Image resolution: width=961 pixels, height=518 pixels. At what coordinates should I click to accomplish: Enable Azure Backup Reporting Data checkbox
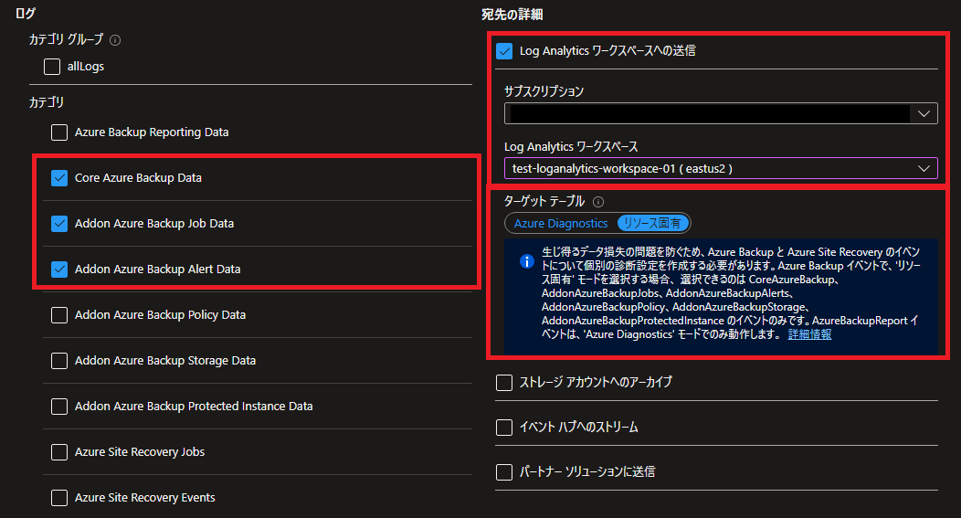(59, 132)
